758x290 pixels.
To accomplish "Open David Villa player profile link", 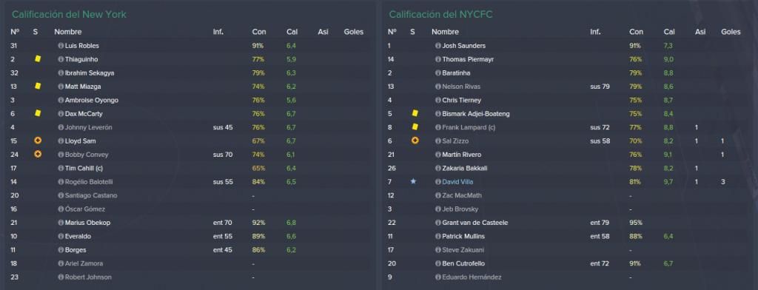I will click(457, 182).
